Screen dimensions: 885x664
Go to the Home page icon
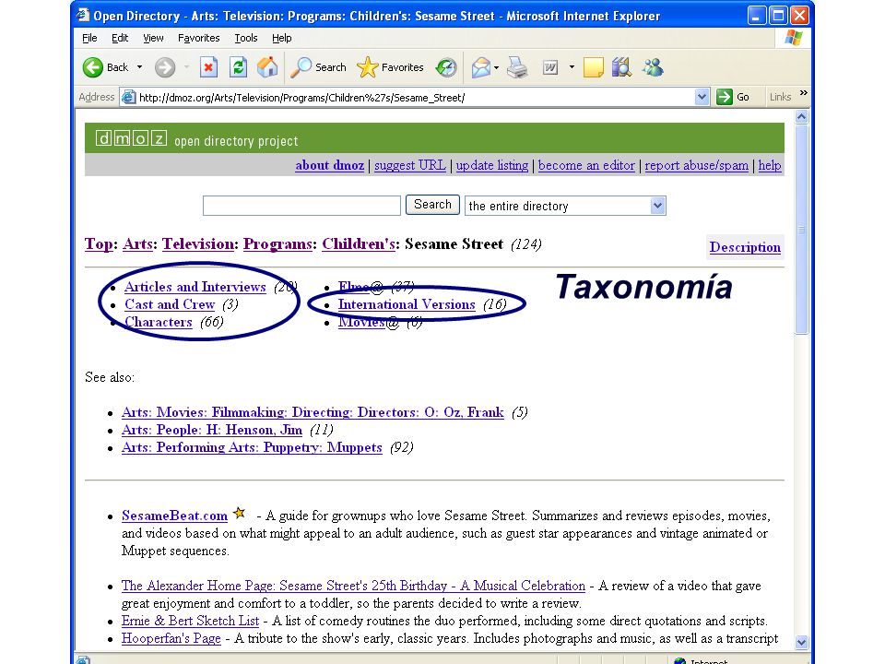pos(267,67)
